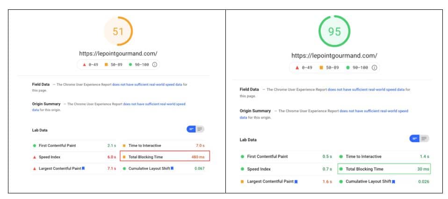Image resolution: width=448 pixels, height=199 pixels.
Task: Expand the Time to Interactive 7.0 s metric
Action: pyautogui.click(x=163, y=146)
